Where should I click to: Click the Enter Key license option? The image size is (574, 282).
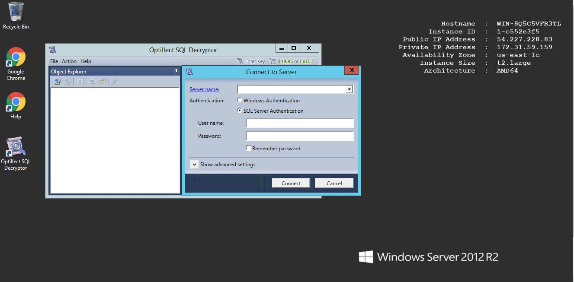(x=251, y=61)
